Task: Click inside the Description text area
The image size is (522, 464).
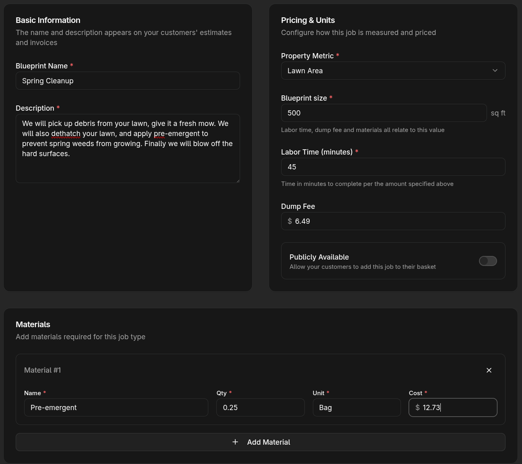Action: coord(127,169)
